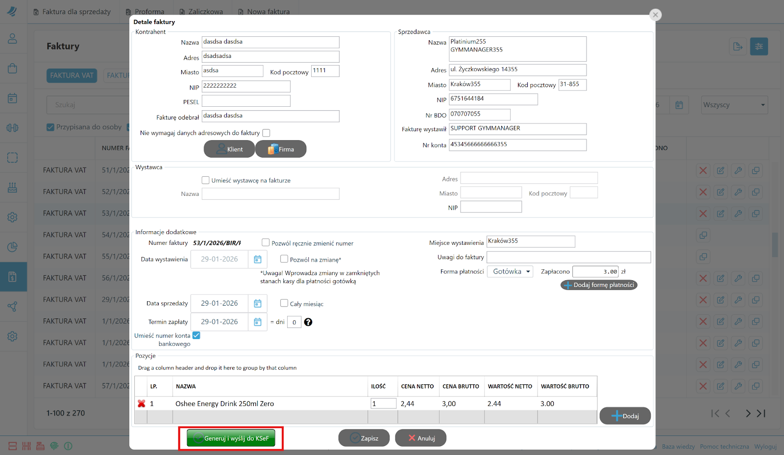
Task: Open calendar picker for Data wystawienia
Action: click(257, 259)
